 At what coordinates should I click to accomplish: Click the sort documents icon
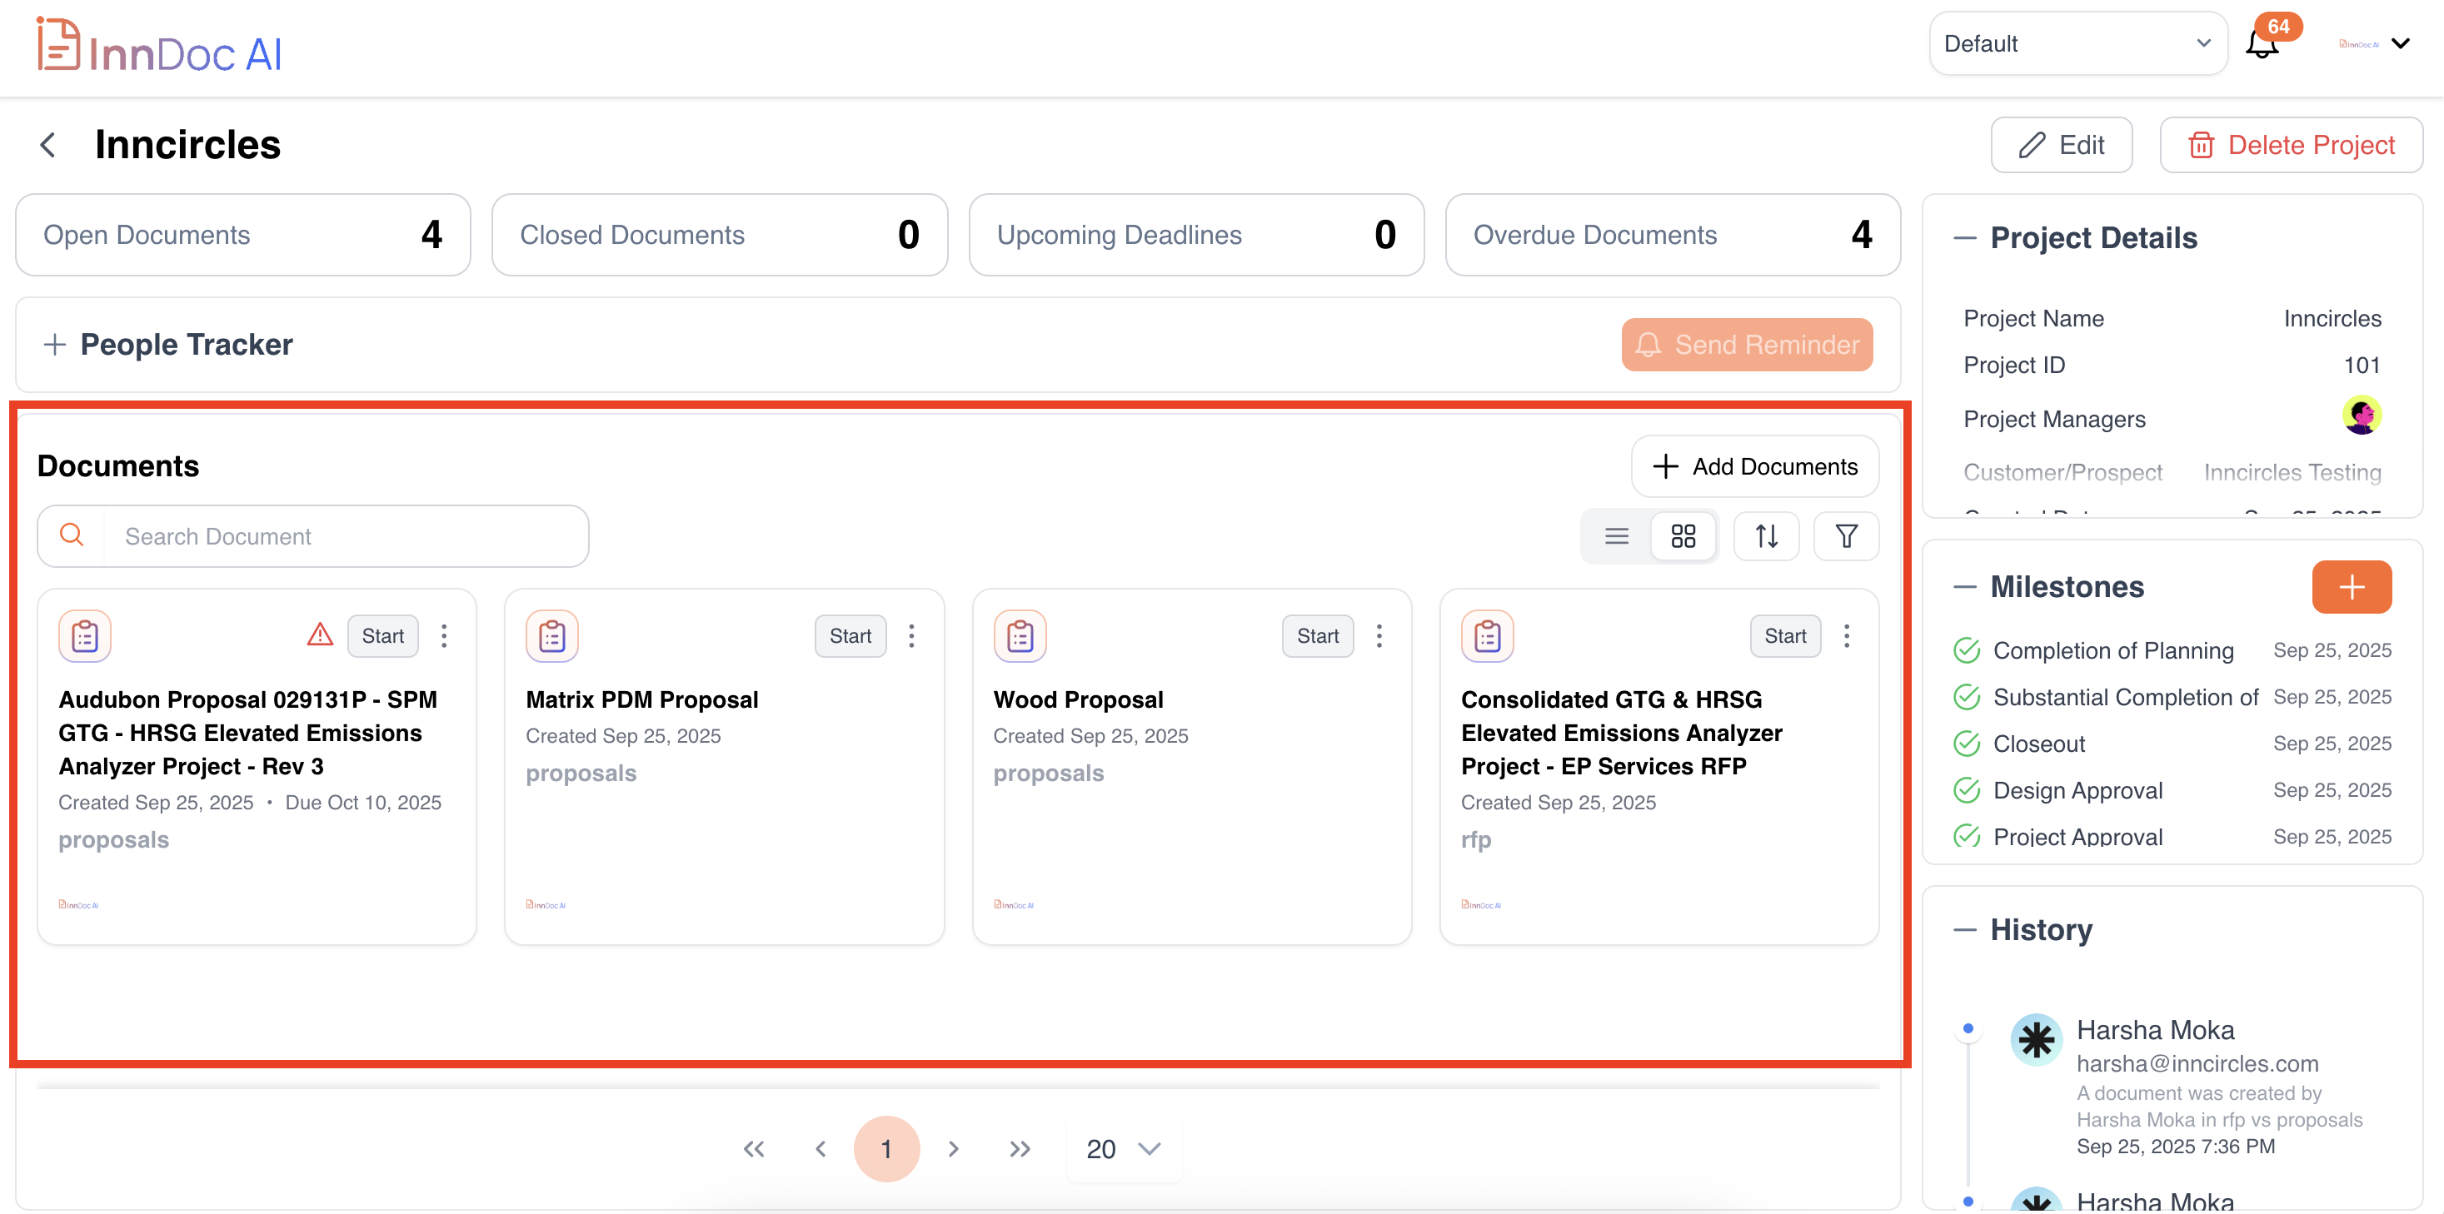[1766, 536]
